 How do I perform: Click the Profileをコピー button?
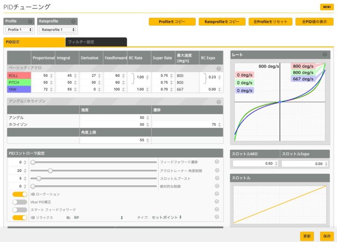click(x=171, y=22)
